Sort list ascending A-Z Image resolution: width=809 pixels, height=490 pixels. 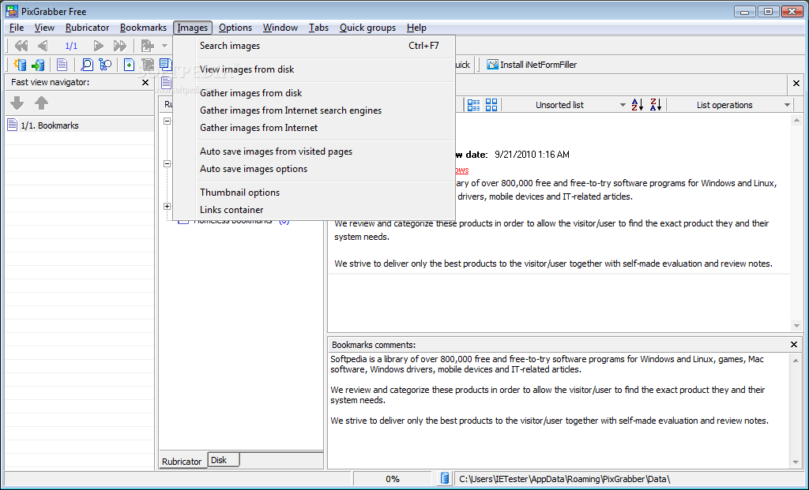coord(638,105)
